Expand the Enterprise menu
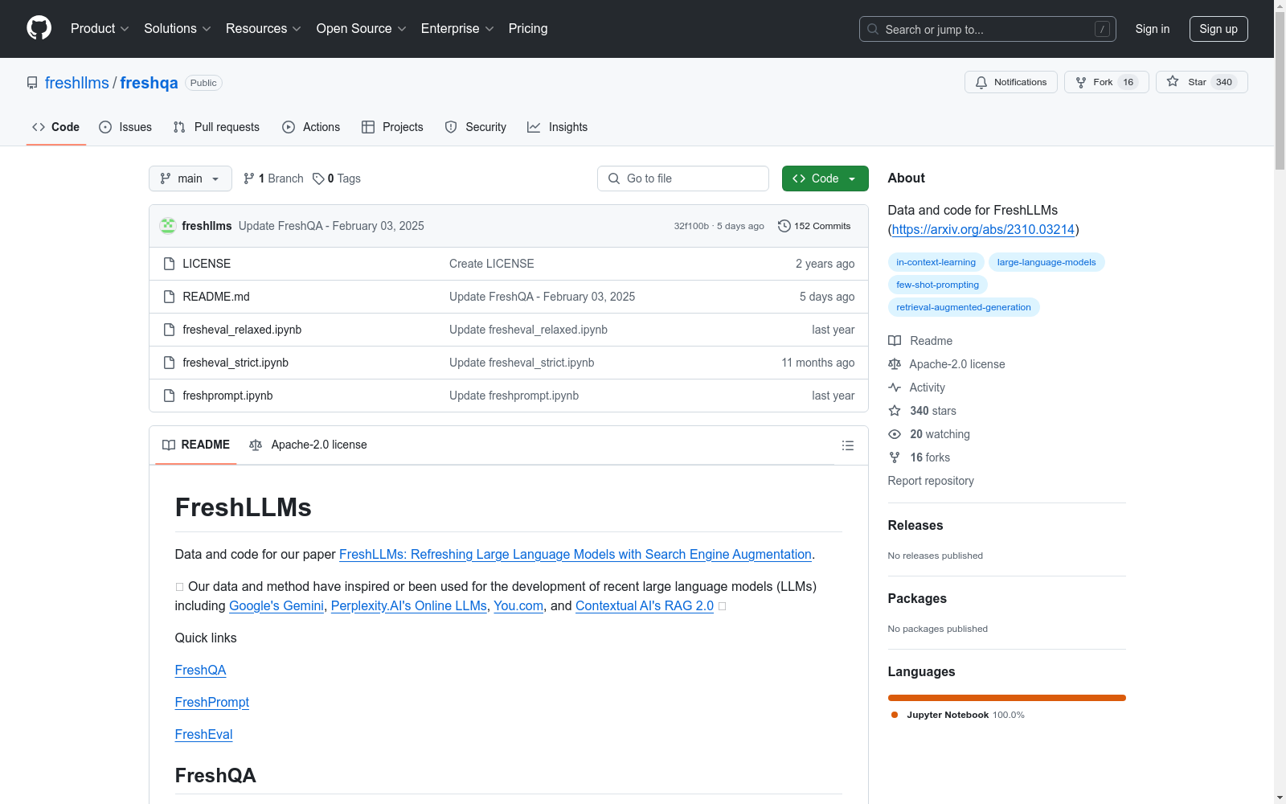Viewport: 1286px width, 804px height. [x=457, y=28]
